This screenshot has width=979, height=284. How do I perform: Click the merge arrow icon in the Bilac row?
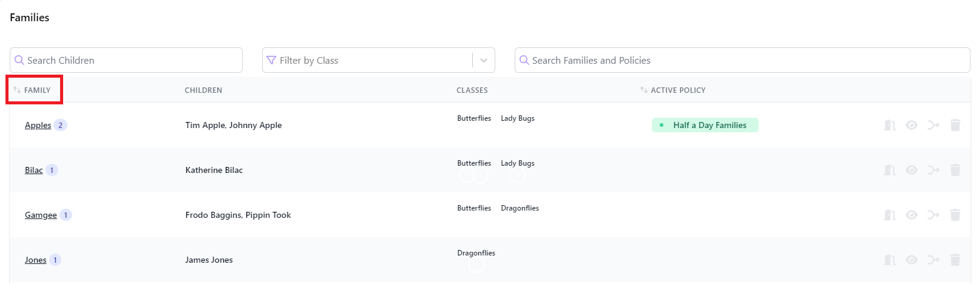[933, 170]
